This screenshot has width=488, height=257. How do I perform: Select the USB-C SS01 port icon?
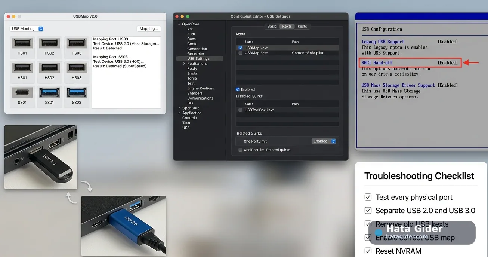tap(22, 92)
